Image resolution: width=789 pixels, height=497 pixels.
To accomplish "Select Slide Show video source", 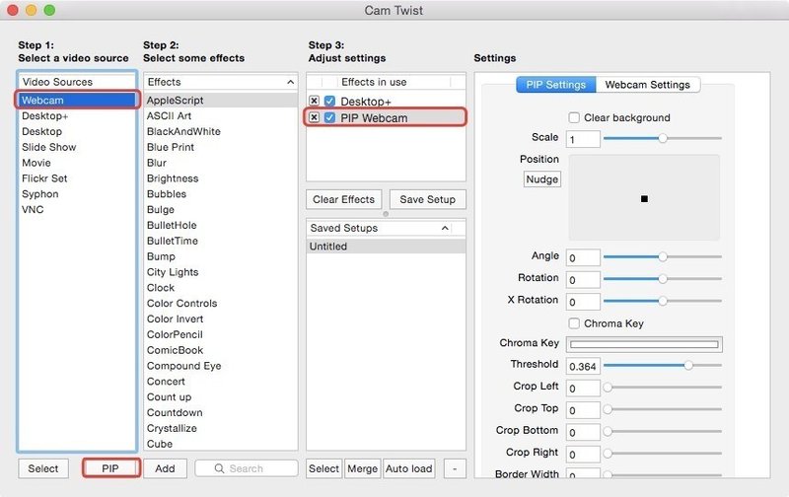I will click(x=77, y=147).
